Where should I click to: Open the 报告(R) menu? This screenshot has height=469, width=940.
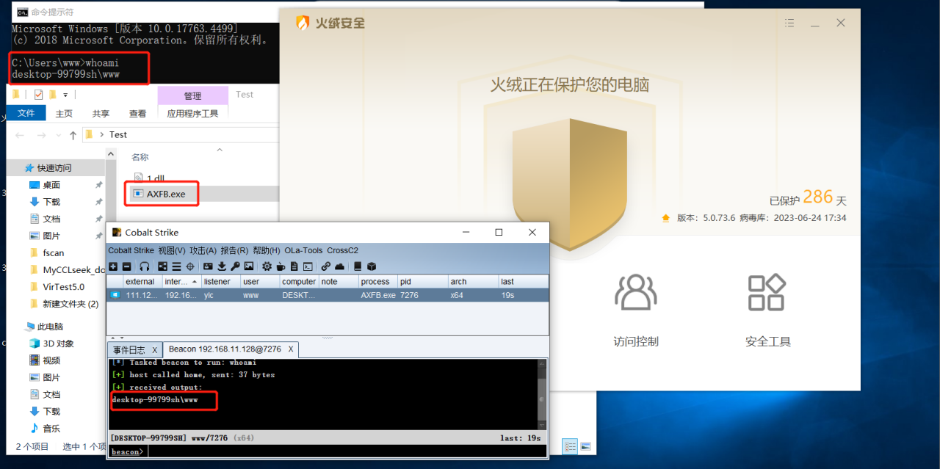coord(235,250)
